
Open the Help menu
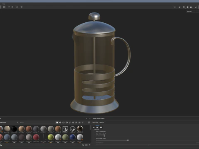point(4,4)
